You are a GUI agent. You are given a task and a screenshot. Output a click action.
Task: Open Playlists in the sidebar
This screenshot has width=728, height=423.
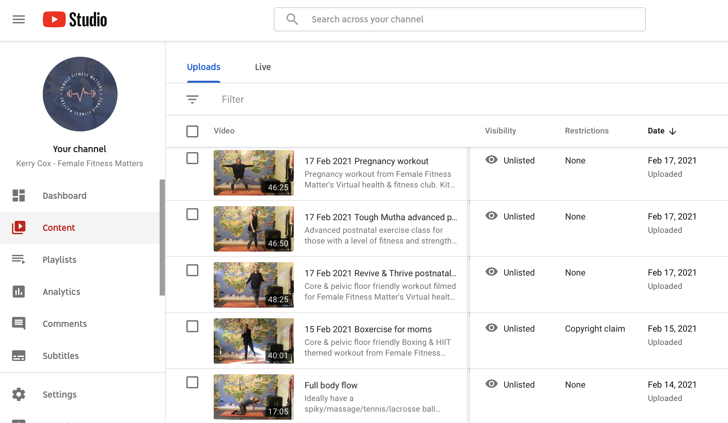coord(59,260)
